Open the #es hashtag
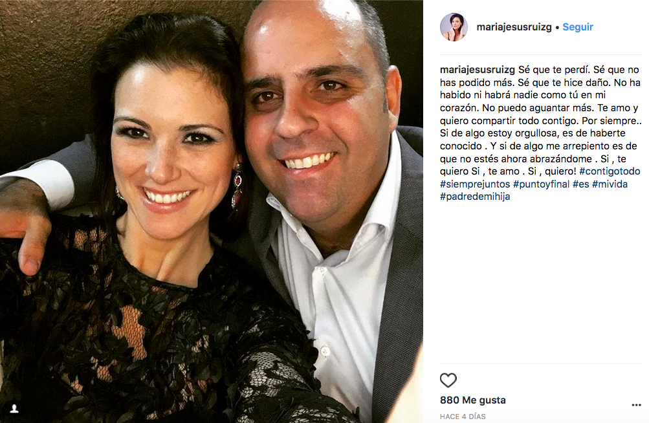The width and height of the screenshot is (649, 423). pos(580,184)
